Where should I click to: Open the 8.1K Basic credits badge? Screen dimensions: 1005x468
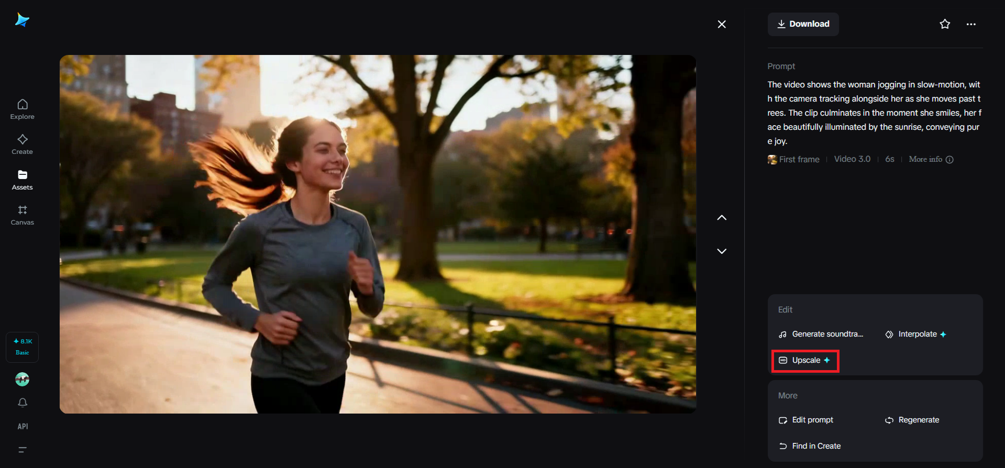point(22,347)
